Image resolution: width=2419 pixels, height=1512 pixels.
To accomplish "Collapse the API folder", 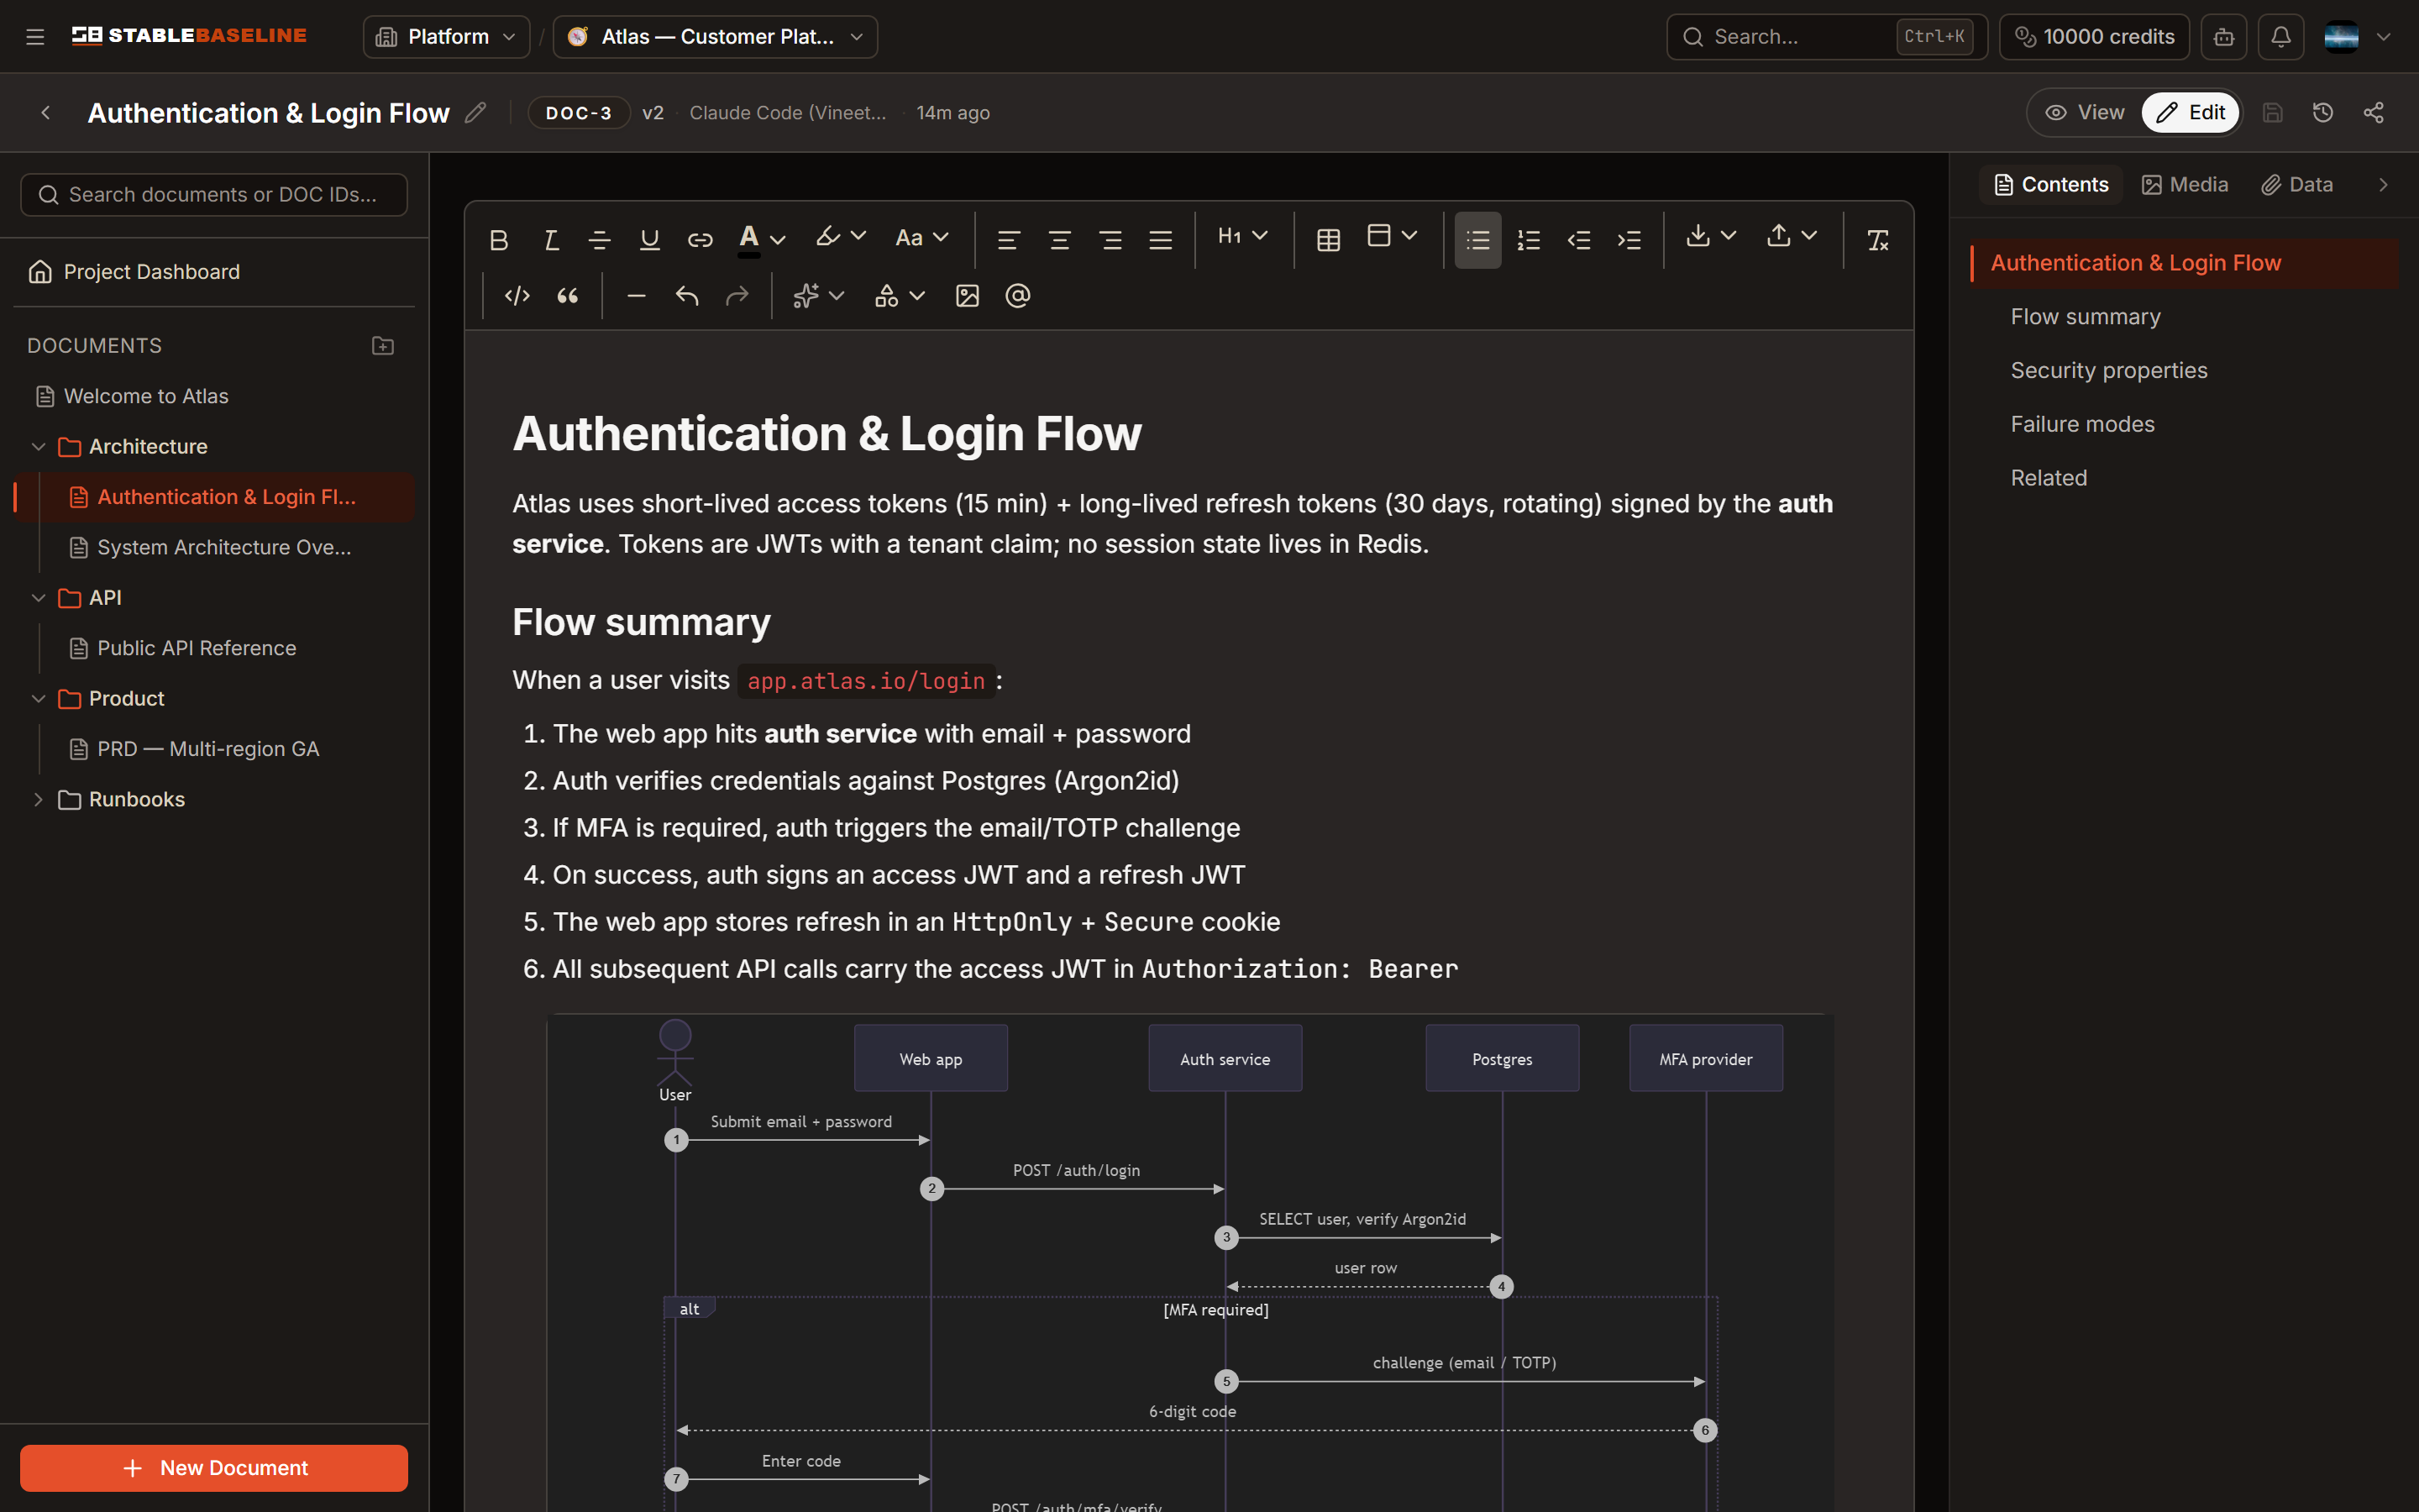I will (x=38, y=598).
